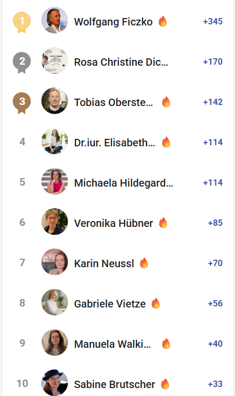Open Michaela Hildegard's profile photo
Screen dimensions: 235x396
(55, 181)
